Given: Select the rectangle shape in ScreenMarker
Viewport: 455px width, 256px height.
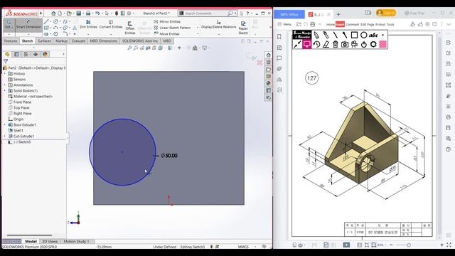Looking at the screenshot, I should coord(354,35).
